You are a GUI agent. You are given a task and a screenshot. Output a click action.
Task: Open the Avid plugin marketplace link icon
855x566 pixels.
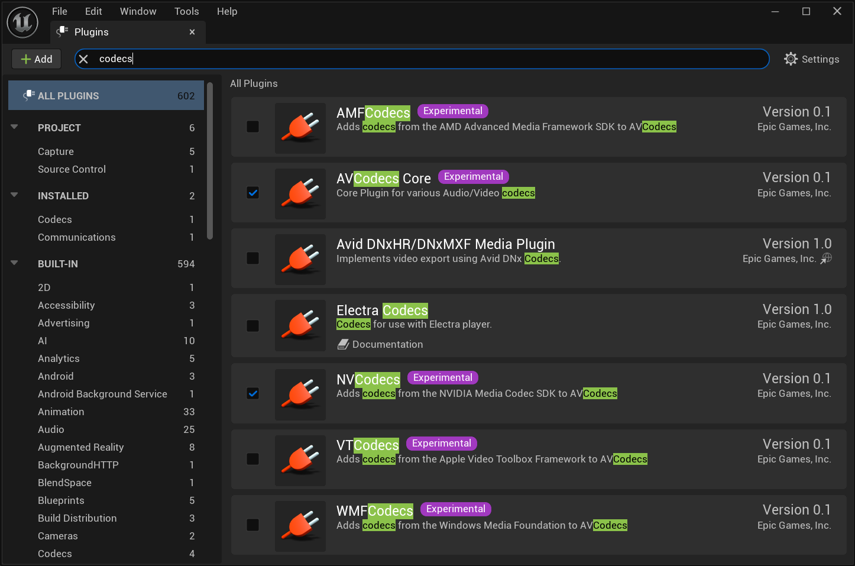826,258
